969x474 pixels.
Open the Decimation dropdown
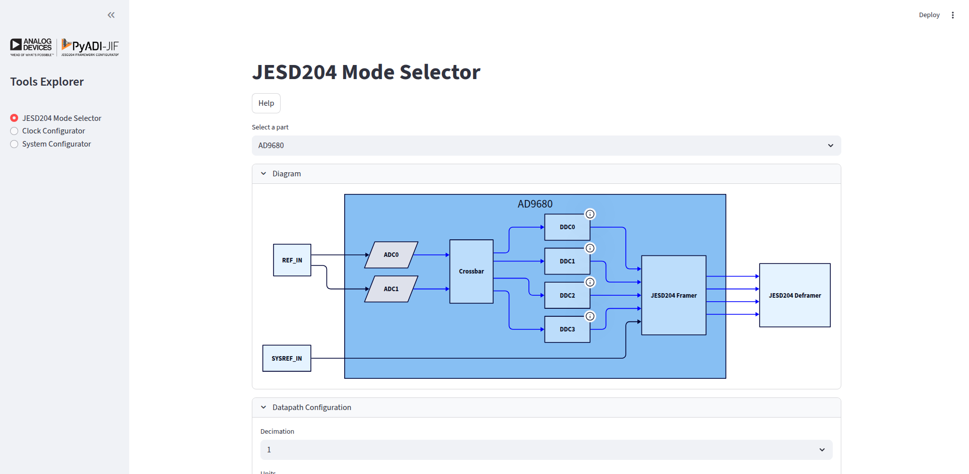(x=546, y=449)
